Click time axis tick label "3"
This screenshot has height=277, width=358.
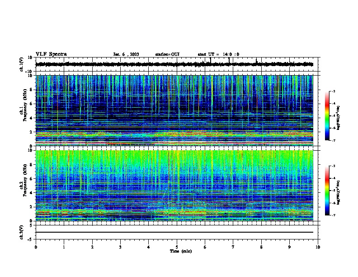tap(120, 247)
